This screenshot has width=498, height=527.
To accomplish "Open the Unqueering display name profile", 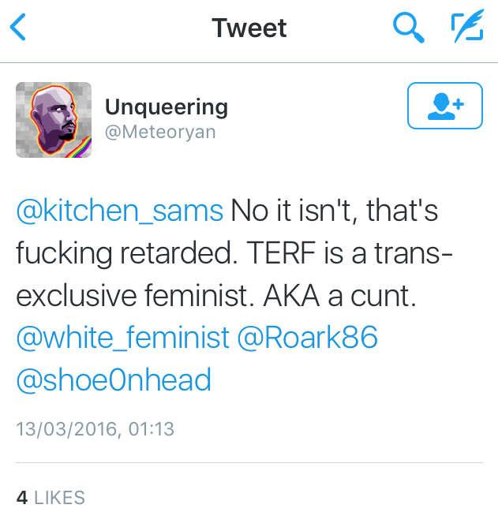I will click(167, 107).
